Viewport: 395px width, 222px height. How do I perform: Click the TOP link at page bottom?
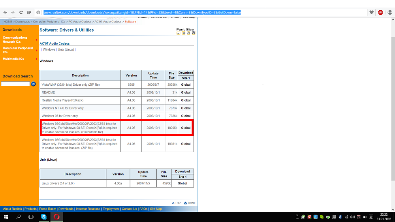point(176,203)
